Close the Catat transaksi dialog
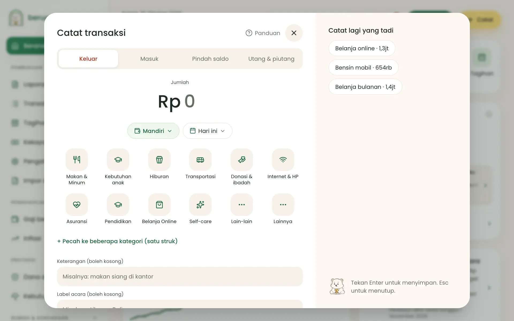Viewport: 514px width, 321px height. (294, 33)
